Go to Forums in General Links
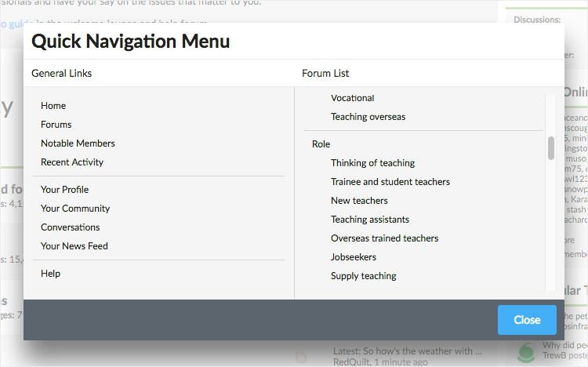This screenshot has width=588, height=367. tap(56, 125)
